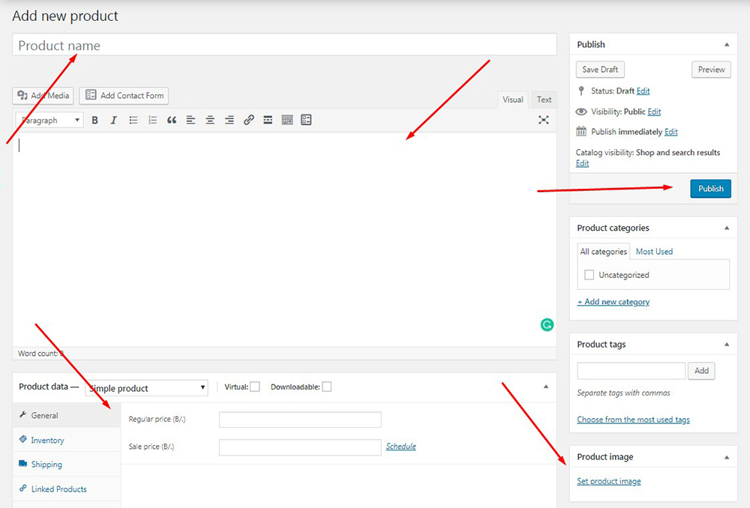Click the Regular price input field

[x=300, y=420]
